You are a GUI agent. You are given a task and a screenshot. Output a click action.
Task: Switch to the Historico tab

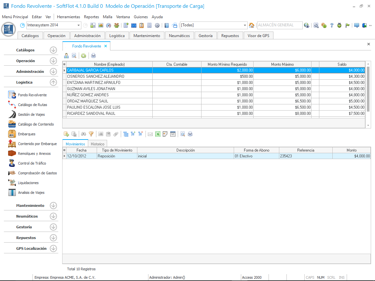pyautogui.click(x=98, y=144)
